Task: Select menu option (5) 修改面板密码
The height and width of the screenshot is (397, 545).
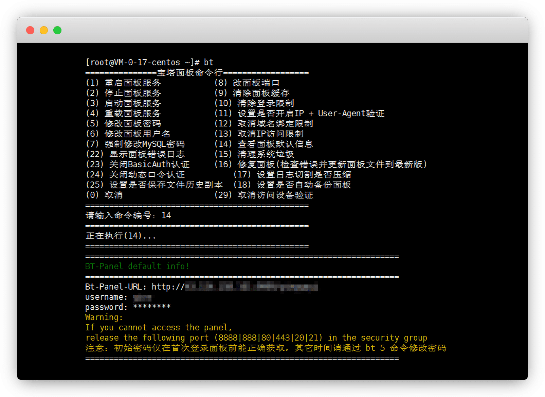Action: (123, 124)
